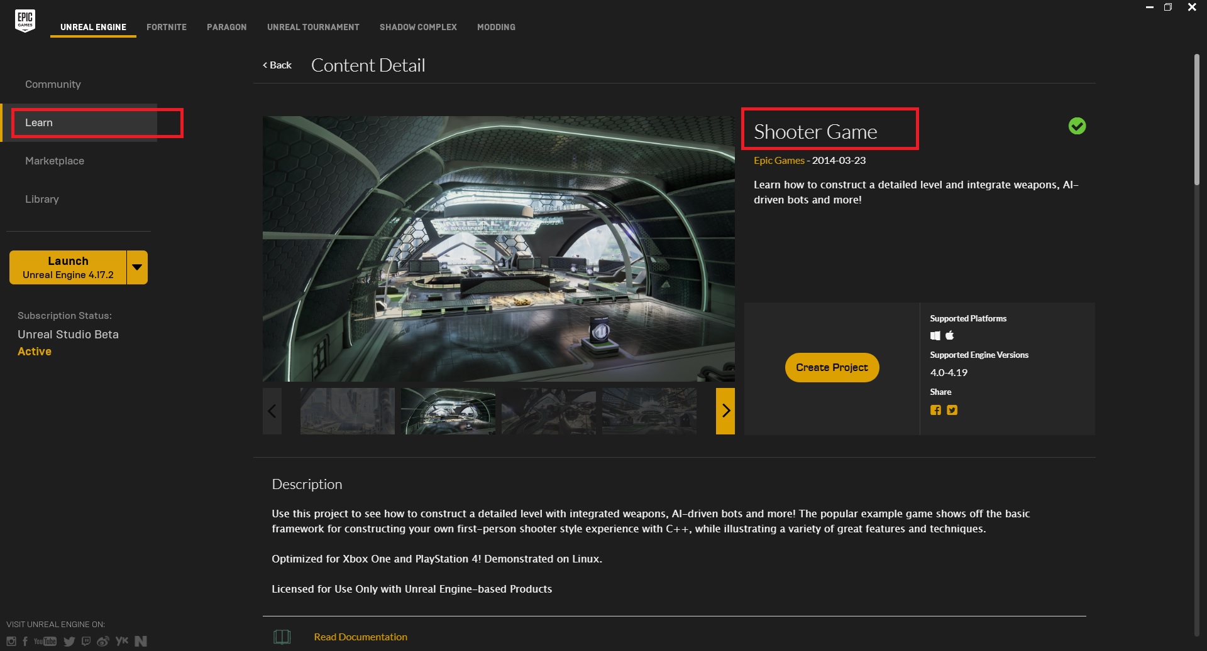The height and width of the screenshot is (651, 1207).
Task: Switch to the Fortnite tab
Action: click(167, 27)
